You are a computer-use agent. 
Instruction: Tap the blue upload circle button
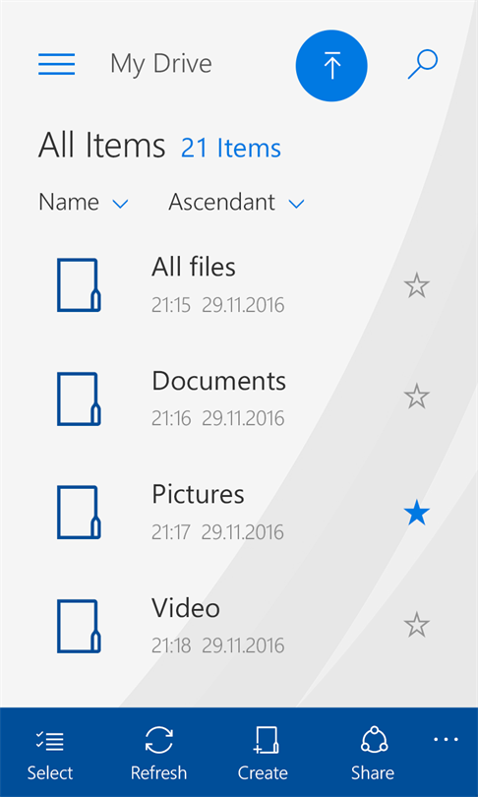(x=331, y=66)
